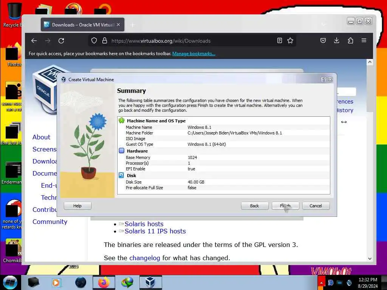
Task: Open the Windows Start menu orb
Action: pos(10,282)
